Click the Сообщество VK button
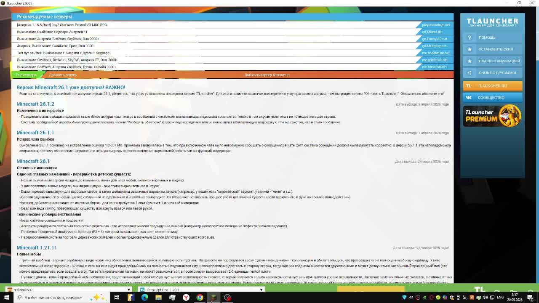539x303 pixels. [x=492, y=98]
